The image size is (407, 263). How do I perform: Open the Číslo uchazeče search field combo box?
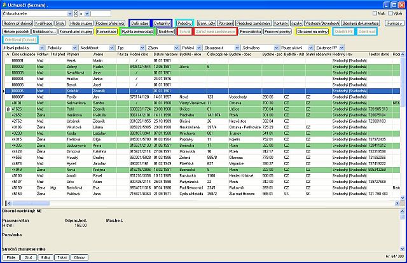(70, 13)
